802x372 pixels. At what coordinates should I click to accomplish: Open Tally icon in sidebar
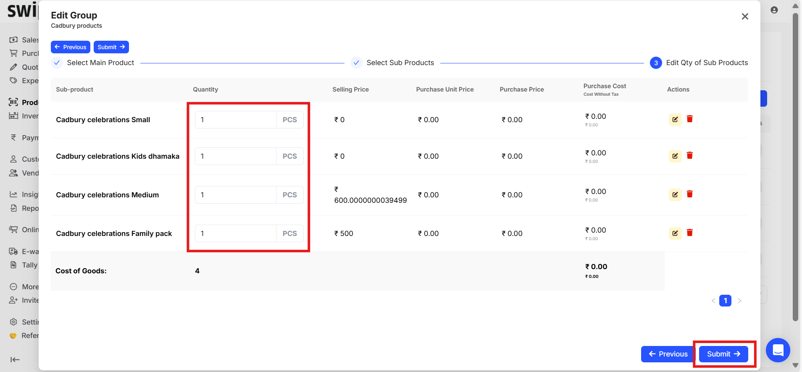pyautogui.click(x=13, y=265)
